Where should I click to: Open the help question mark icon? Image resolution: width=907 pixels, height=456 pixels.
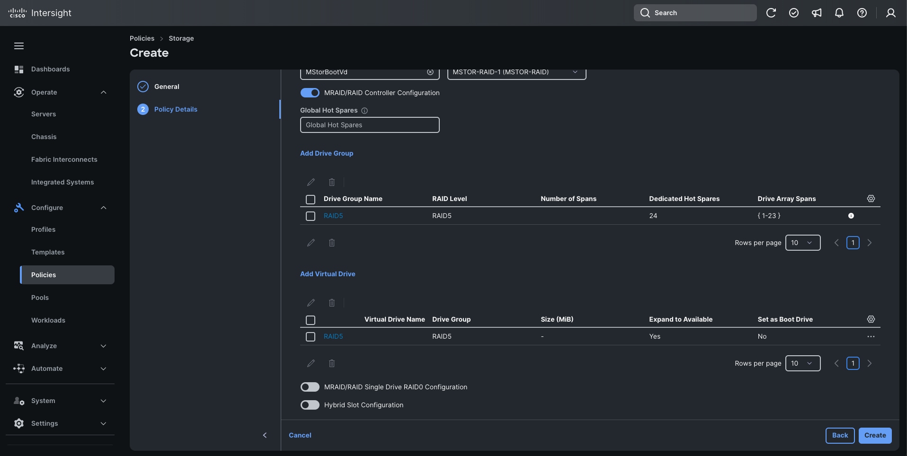tap(862, 13)
